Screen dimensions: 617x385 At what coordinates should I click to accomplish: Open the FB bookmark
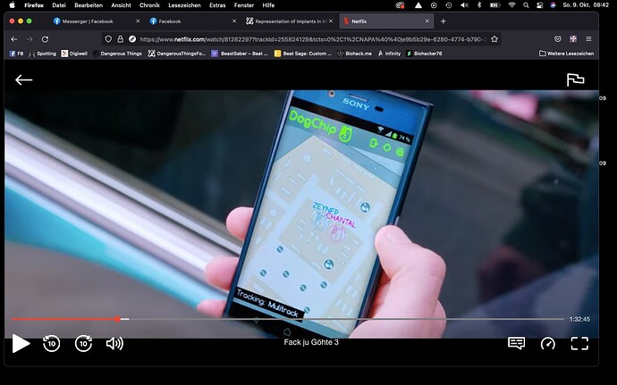pyautogui.click(x=16, y=54)
